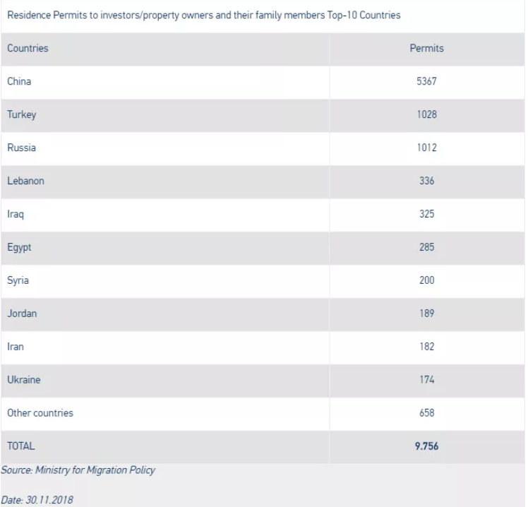Click the 1028 permits value

pos(426,114)
